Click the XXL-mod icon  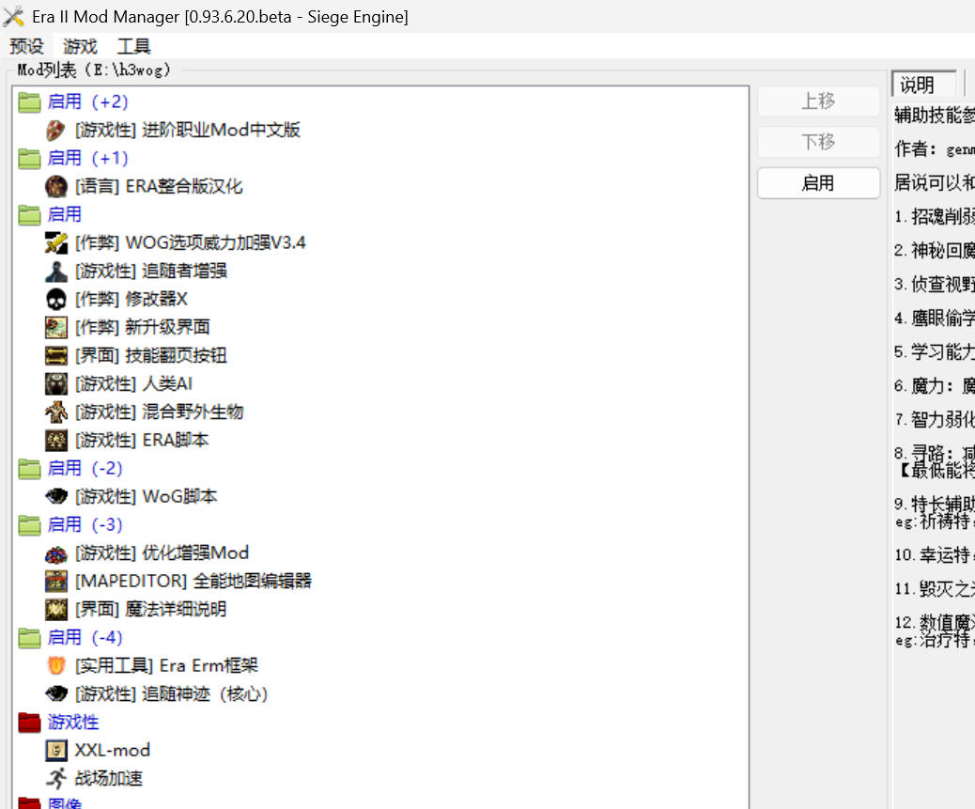click(56, 750)
